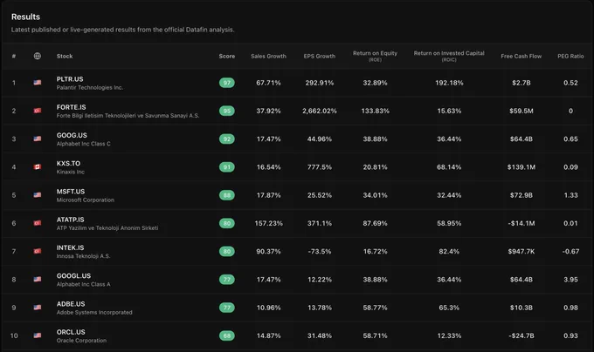Click the score badge 68 for ORCL.US
594x352 pixels.
(x=227, y=335)
